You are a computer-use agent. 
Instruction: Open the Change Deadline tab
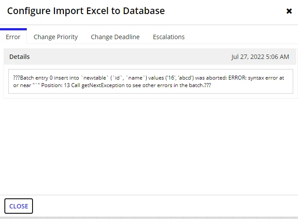coord(115,37)
